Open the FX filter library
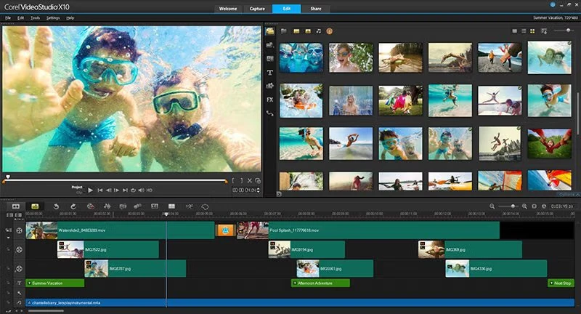 tap(269, 100)
